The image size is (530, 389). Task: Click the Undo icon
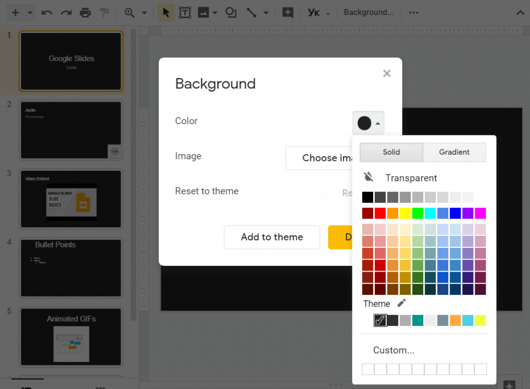click(x=47, y=12)
